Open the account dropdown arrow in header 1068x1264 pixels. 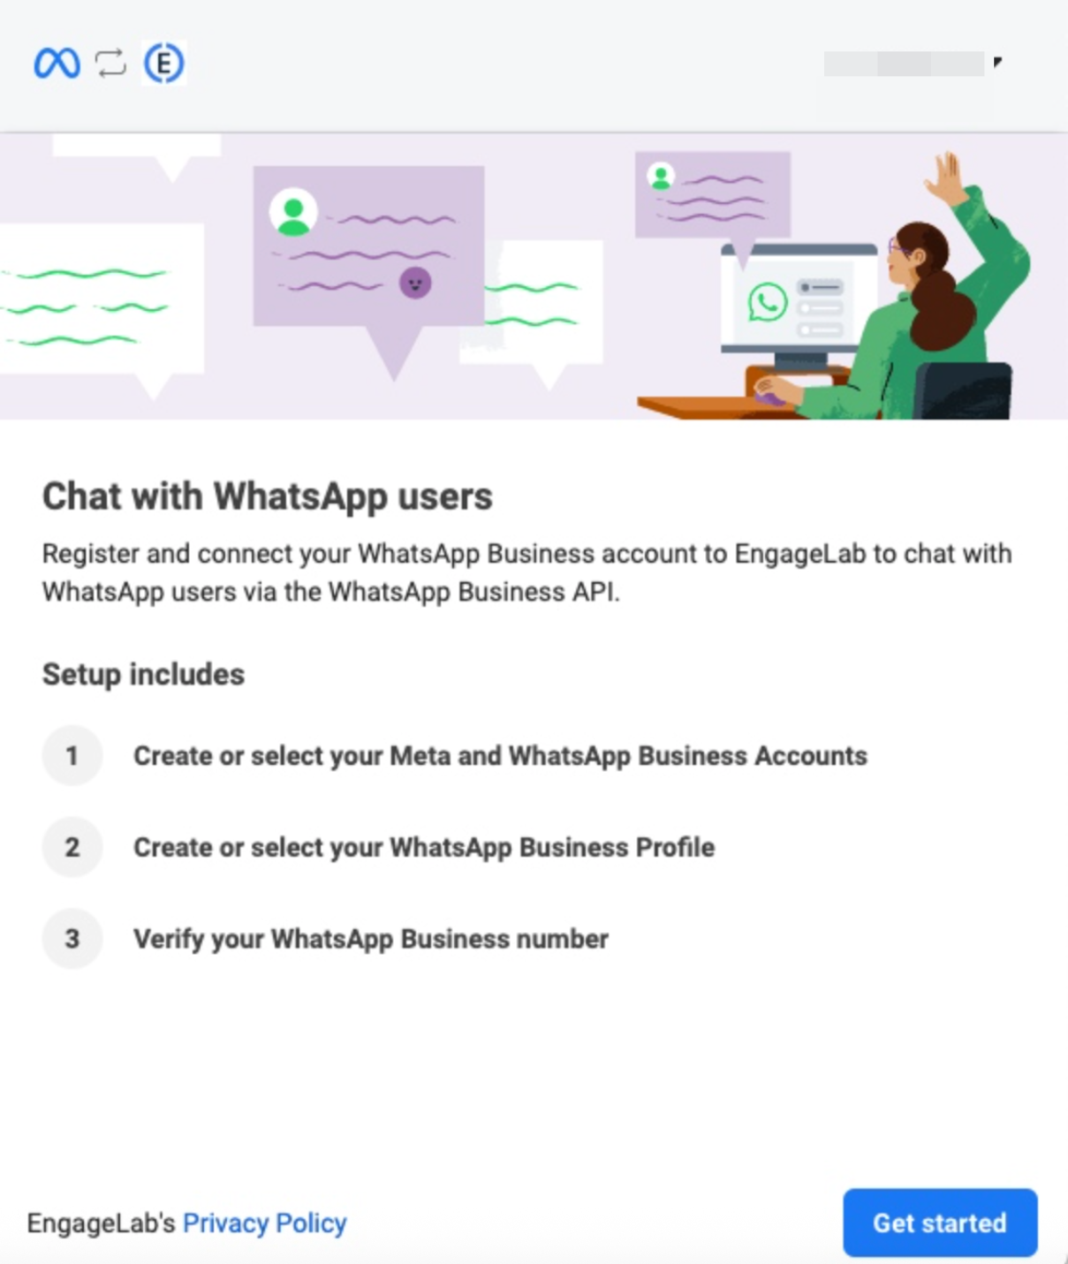997,62
